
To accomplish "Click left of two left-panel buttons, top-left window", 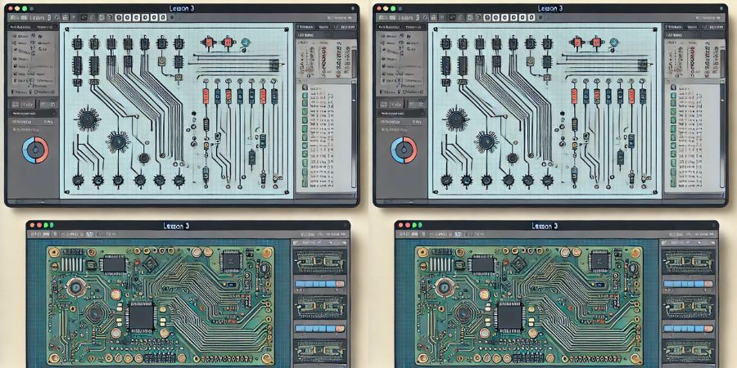I will (21, 104).
